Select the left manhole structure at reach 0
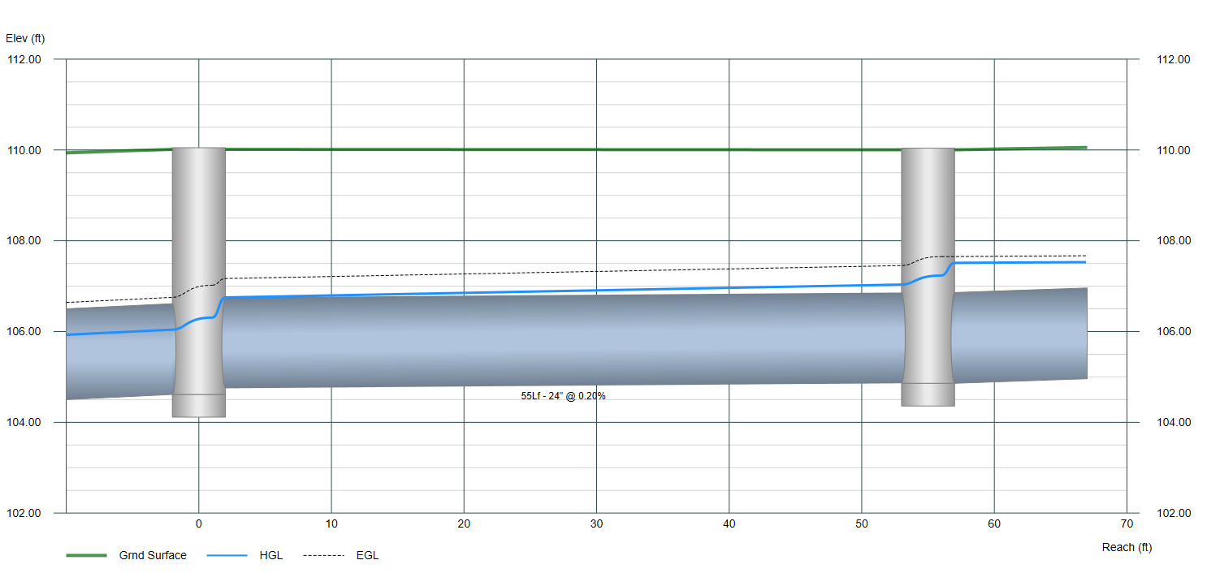Screen dimensions: 1207x573 (x=199, y=282)
